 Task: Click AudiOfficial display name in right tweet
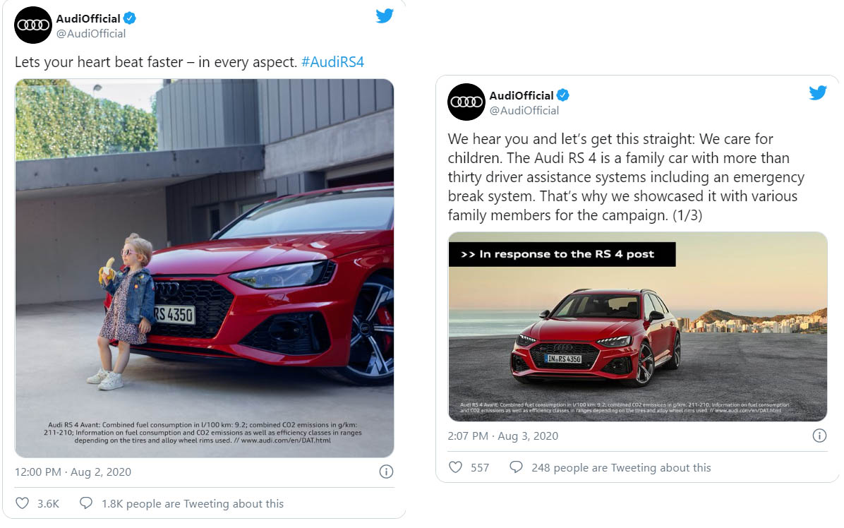(x=522, y=96)
